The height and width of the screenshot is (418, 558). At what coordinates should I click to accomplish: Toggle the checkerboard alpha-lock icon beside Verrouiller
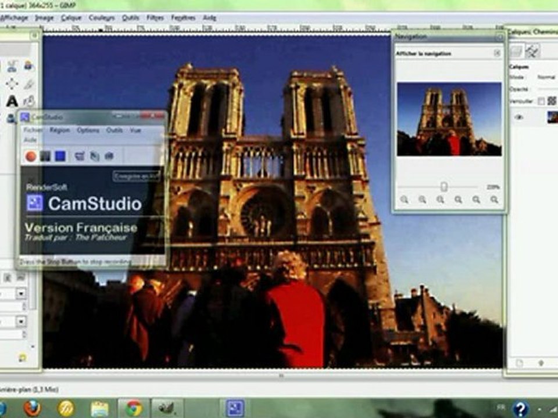tap(552, 101)
